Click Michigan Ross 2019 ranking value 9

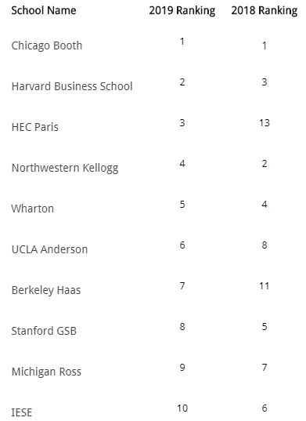pyautogui.click(x=182, y=368)
